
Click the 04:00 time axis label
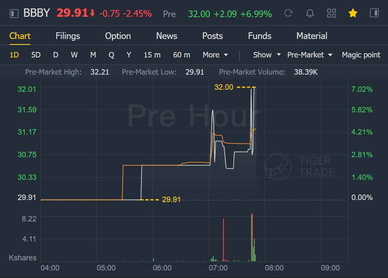(50, 268)
